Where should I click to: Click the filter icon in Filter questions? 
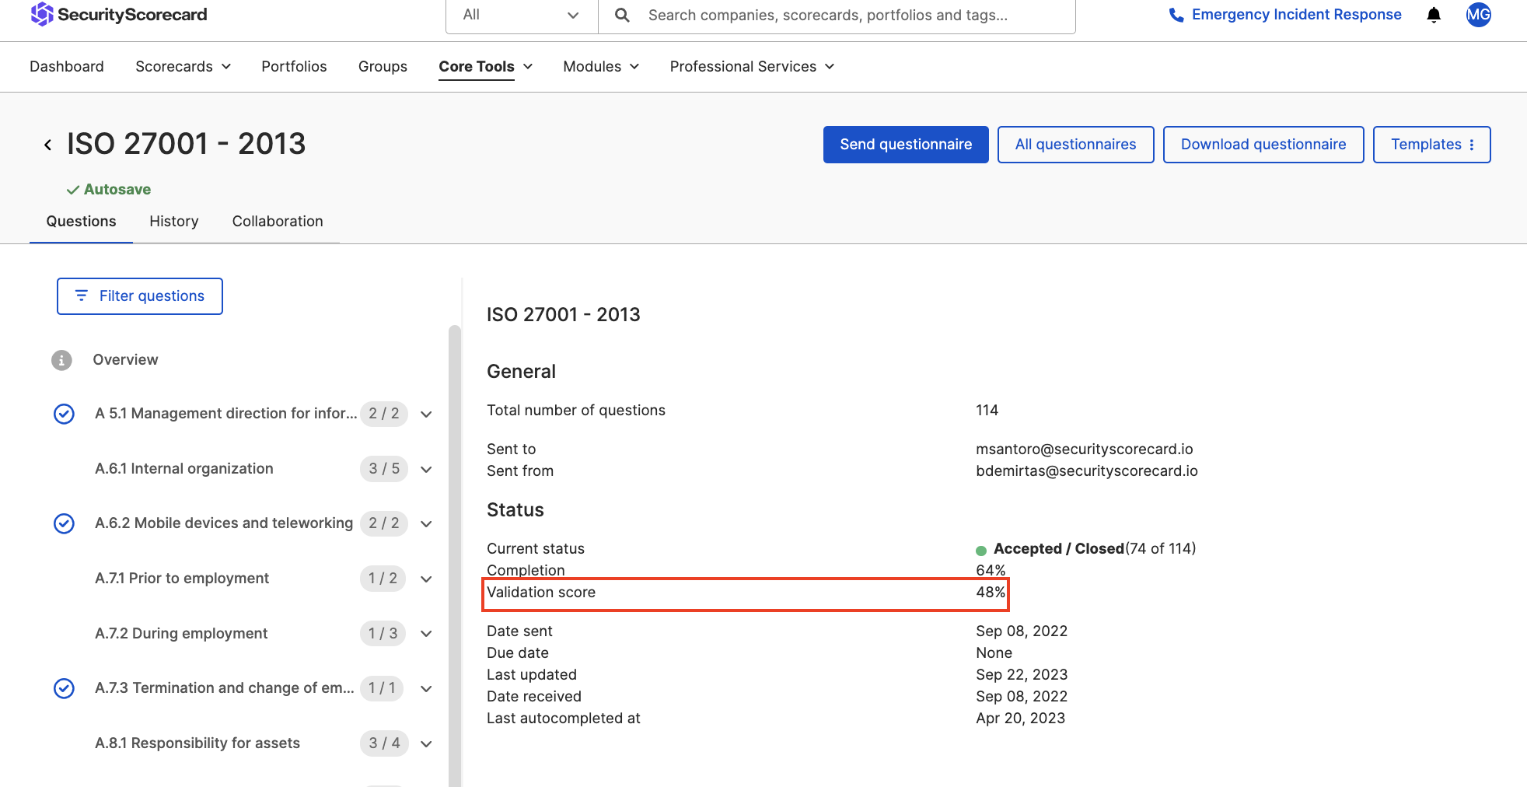82,296
